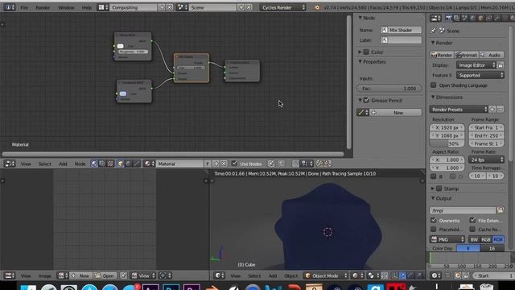Open the Render Layers properties tab icon

click(457, 19)
